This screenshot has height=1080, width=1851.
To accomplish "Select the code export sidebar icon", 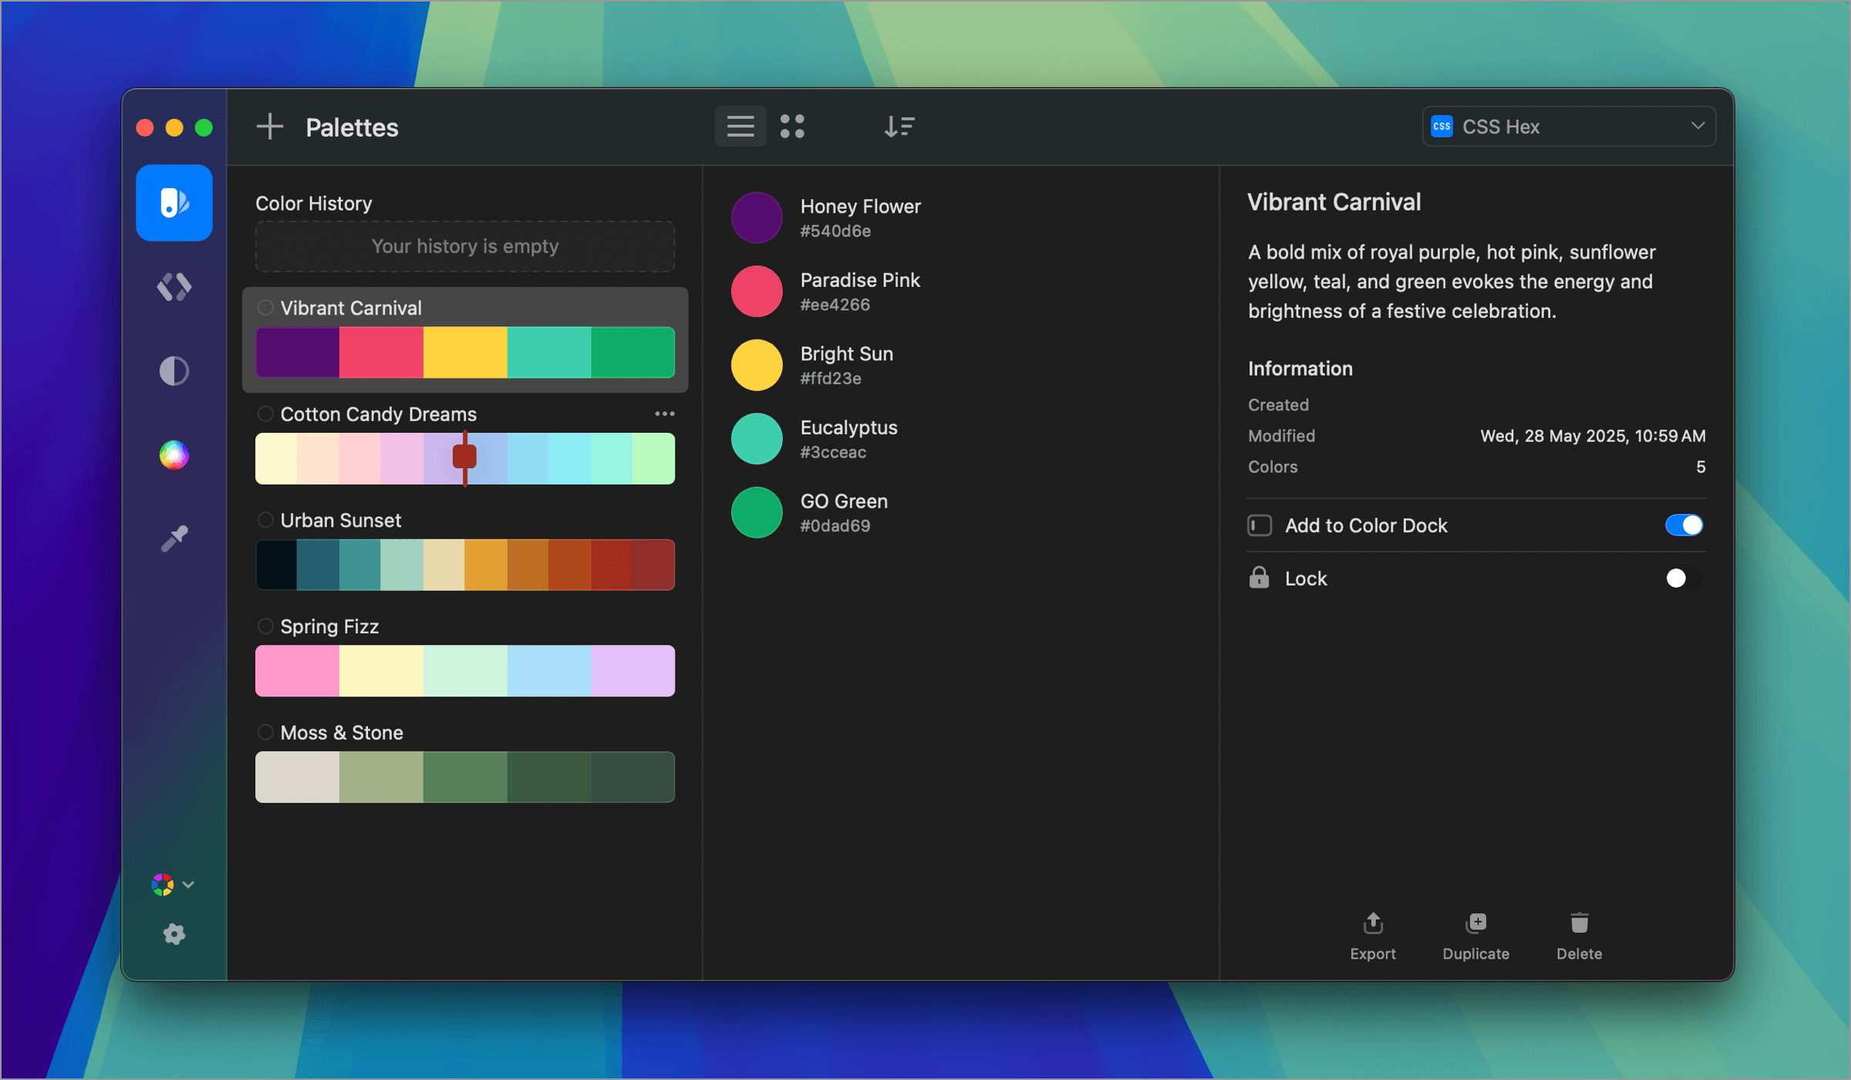I will (x=174, y=287).
